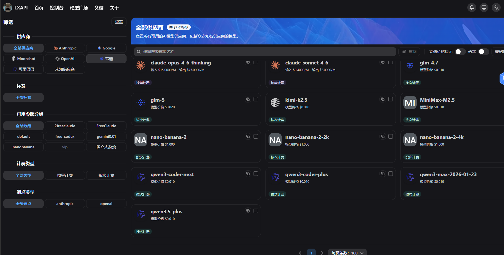Image resolution: width=504 pixels, height=255 pixels.
Task: Open the language translation icon
Action: (496, 7)
